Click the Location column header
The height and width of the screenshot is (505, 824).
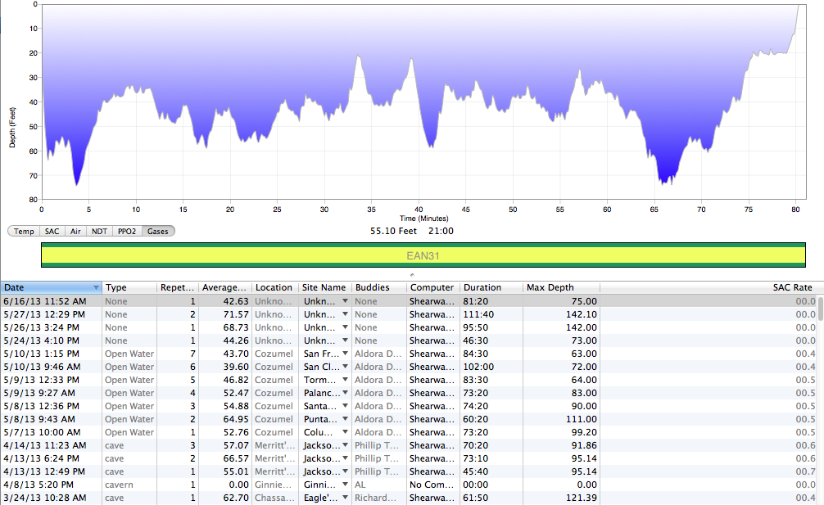(x=274, y=288)
